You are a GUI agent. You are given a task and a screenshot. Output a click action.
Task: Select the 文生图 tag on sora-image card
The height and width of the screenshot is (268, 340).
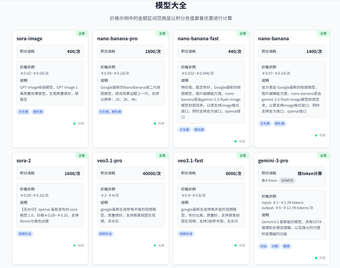pos(24,112)
